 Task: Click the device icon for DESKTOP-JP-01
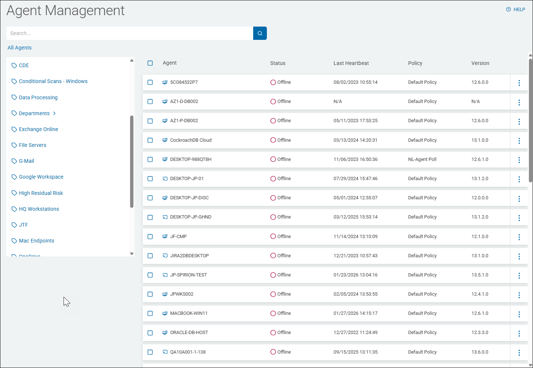coord(165,179)
